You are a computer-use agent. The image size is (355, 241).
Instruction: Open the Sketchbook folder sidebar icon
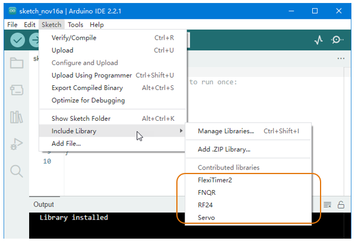(x=17, y=63)
